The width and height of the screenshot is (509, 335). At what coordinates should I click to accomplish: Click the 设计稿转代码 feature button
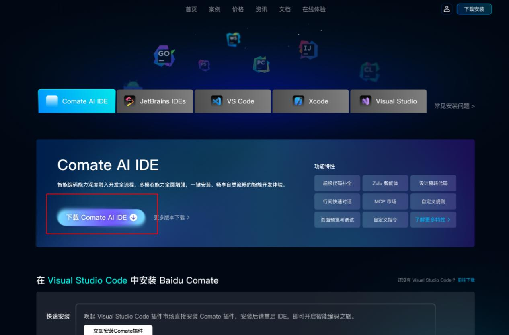[433, 183]
